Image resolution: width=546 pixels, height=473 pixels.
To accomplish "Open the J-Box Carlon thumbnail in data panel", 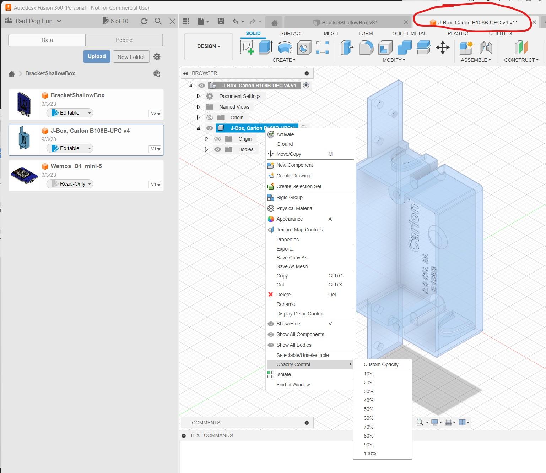I will click(x=24, y=138).
